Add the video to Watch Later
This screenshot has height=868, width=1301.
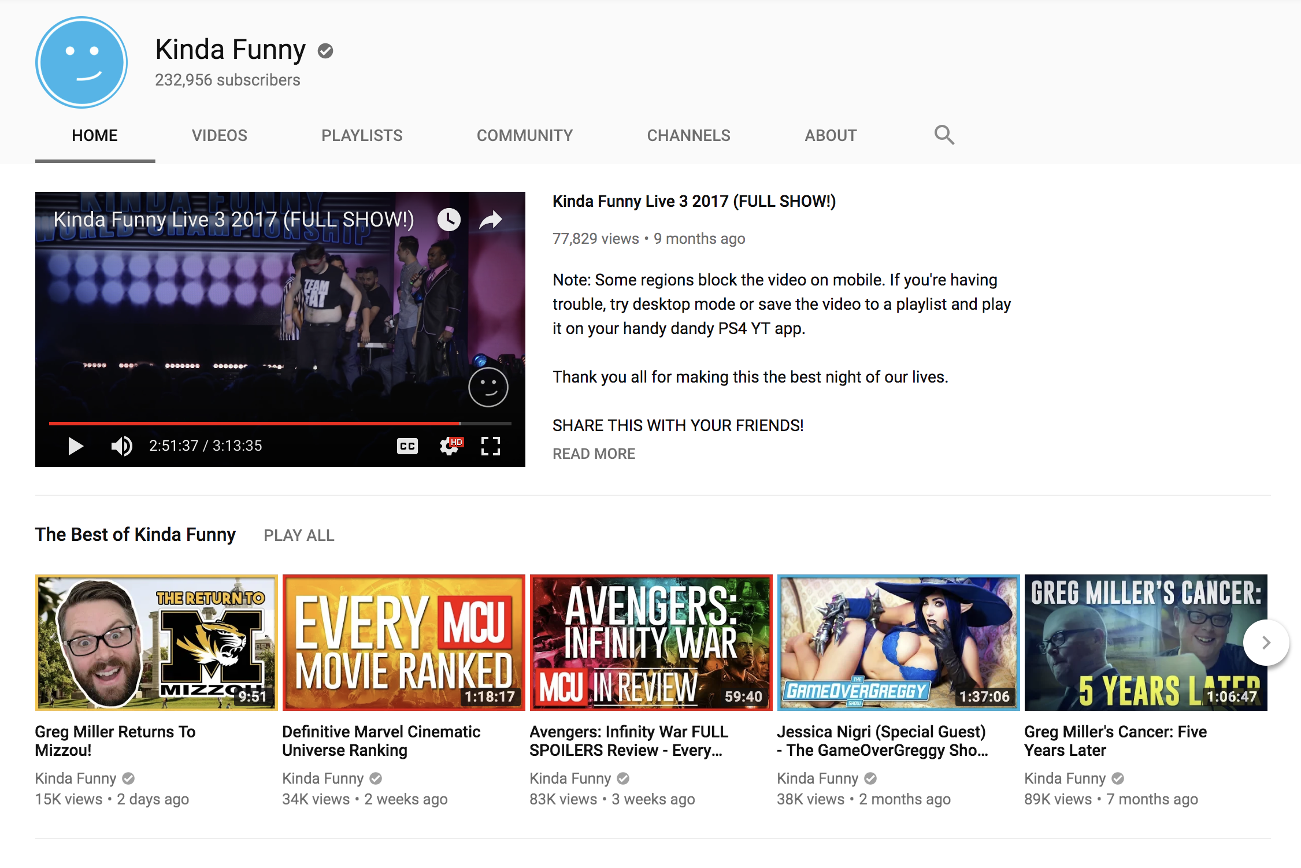click(449, 220)
